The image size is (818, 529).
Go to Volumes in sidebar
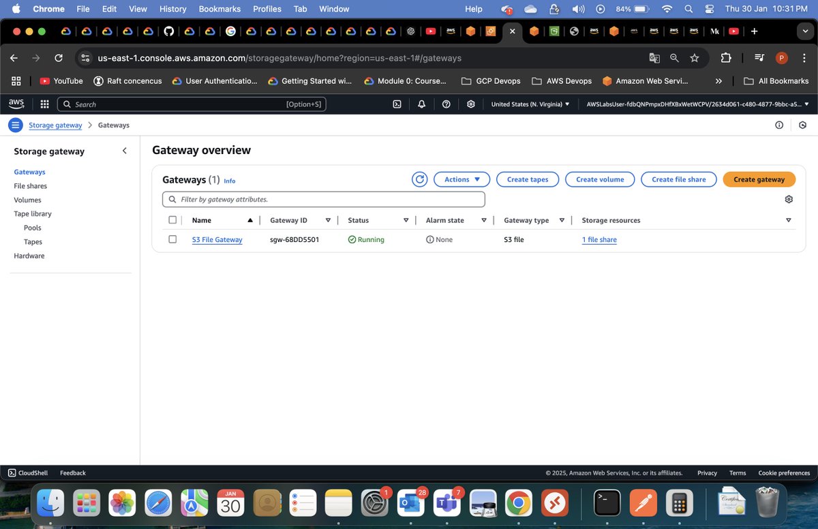click(27, 200)
